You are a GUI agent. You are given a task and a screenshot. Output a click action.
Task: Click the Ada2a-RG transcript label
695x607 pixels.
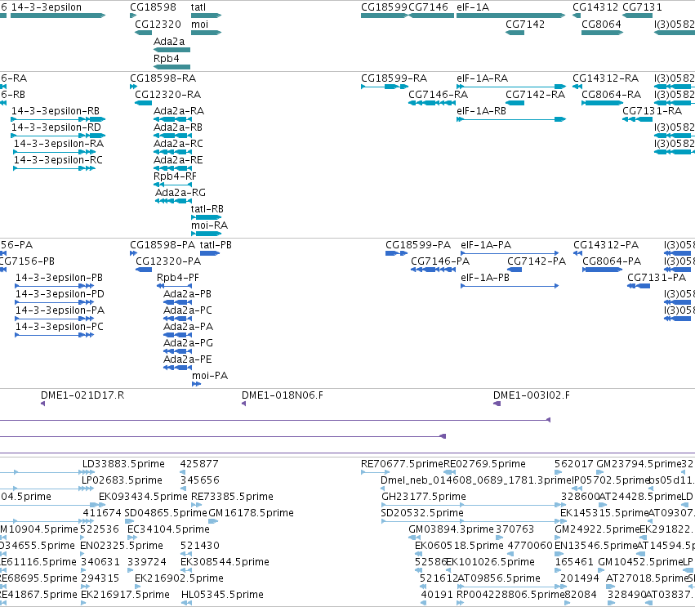[180, 193]
